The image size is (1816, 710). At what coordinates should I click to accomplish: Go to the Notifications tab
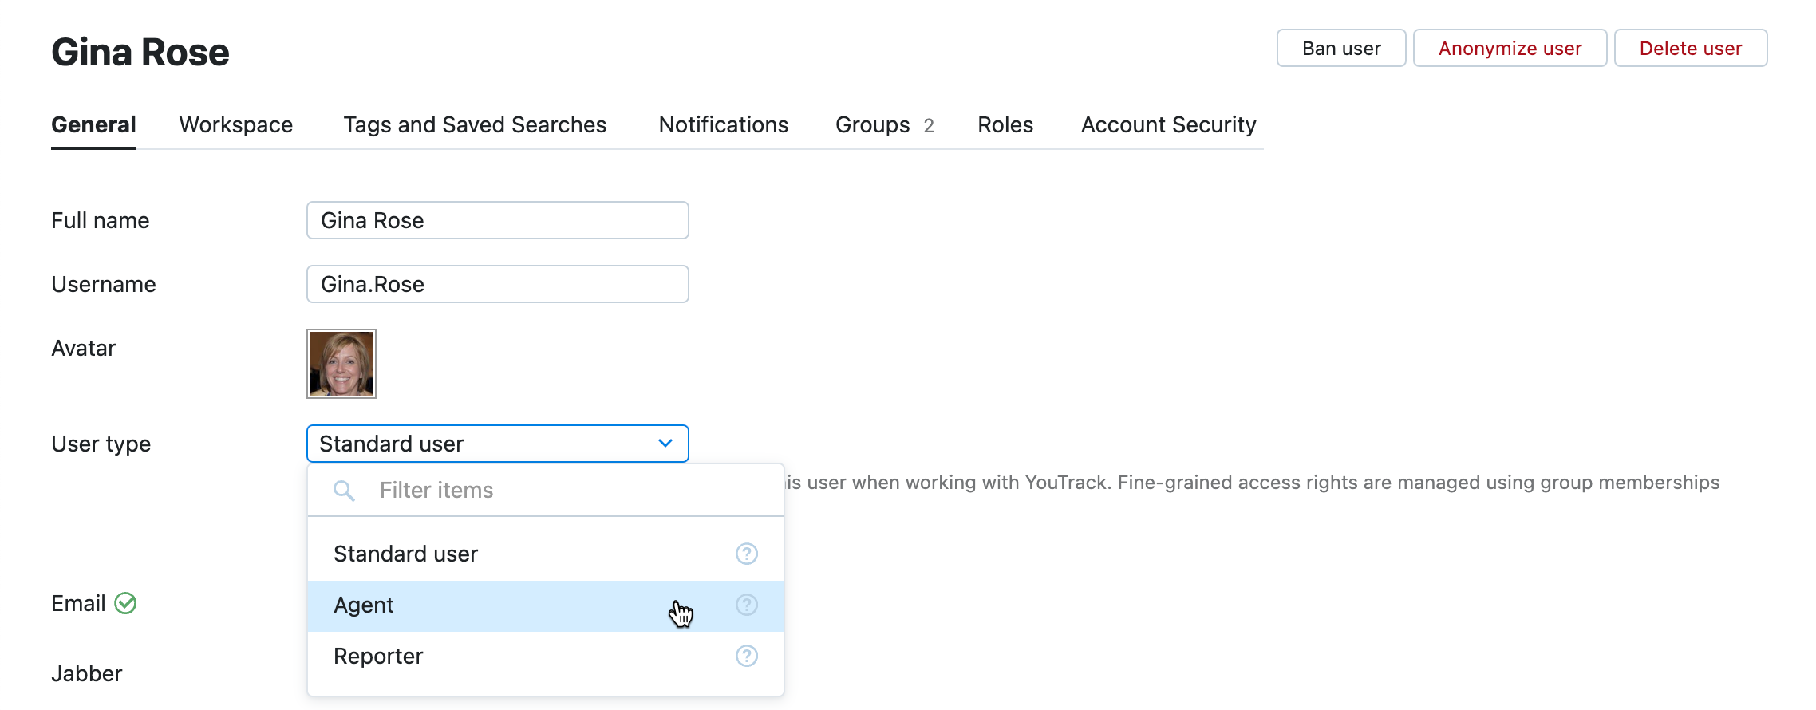tap(723, 124)
